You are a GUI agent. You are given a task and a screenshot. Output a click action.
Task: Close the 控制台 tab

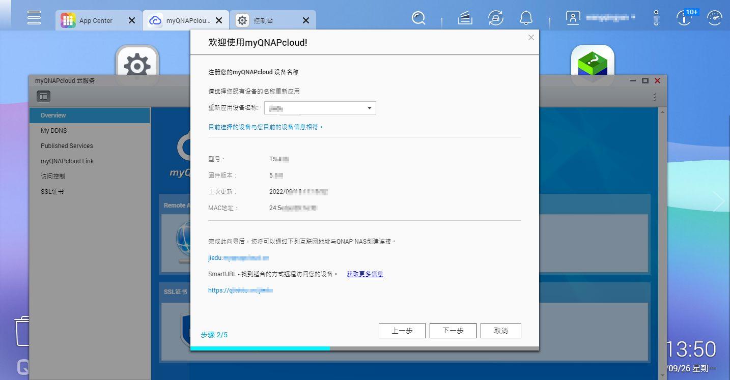point(306,20)
